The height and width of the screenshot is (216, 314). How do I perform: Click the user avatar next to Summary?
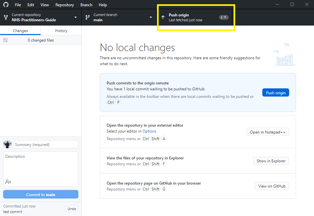pyautogui.click(x=8, y=144)
